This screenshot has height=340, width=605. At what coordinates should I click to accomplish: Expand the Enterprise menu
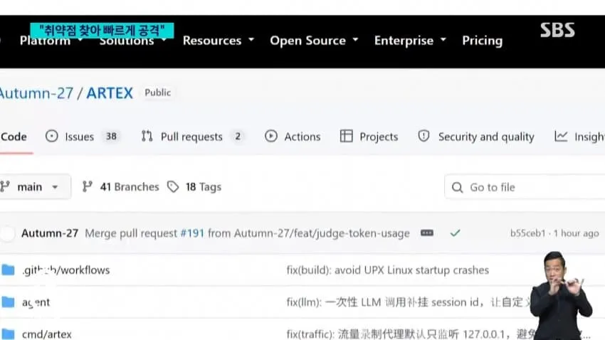(410, 41)
